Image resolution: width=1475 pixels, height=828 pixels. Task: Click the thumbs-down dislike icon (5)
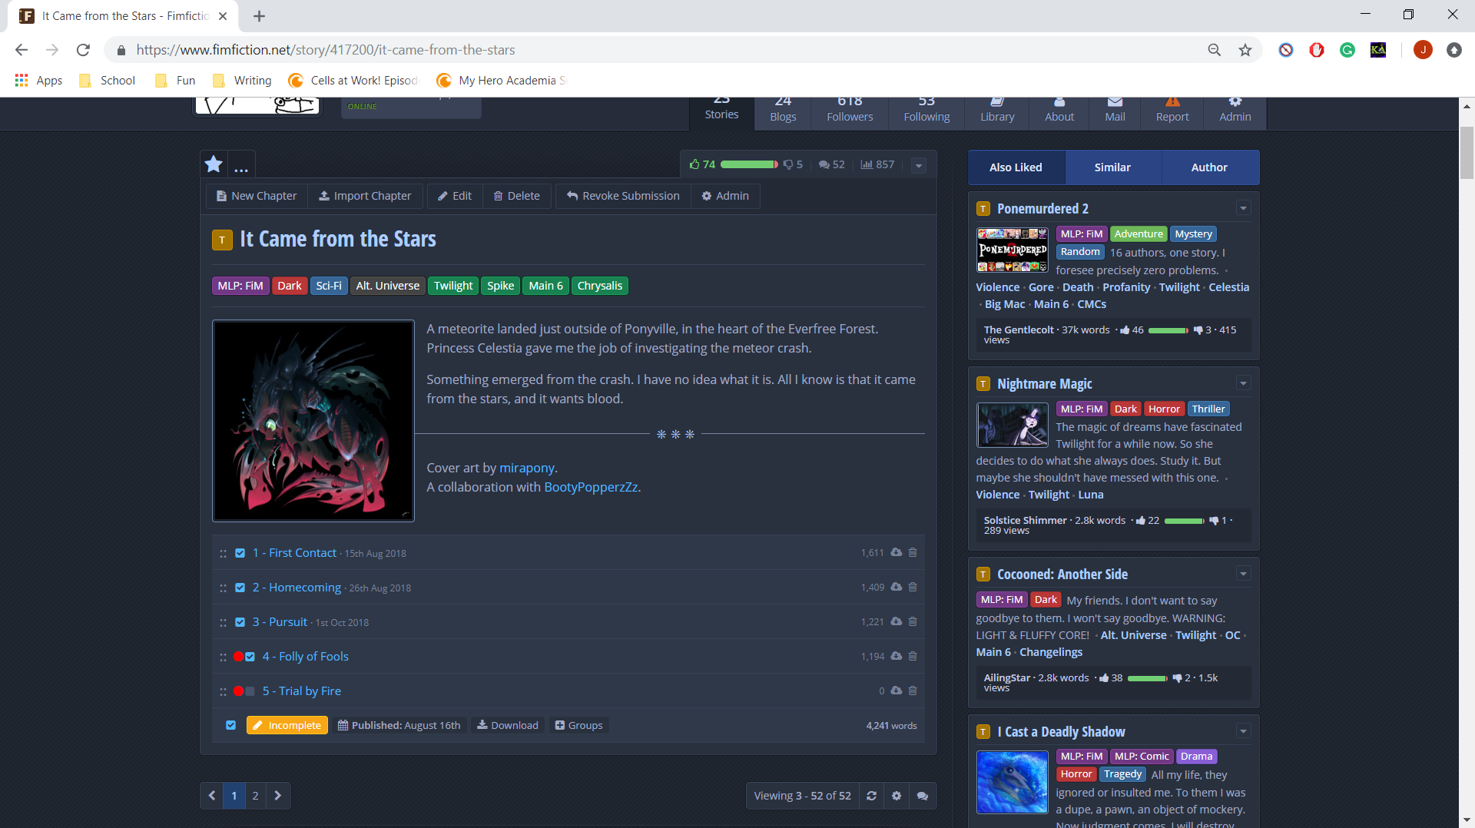click(x=787, y=164)
